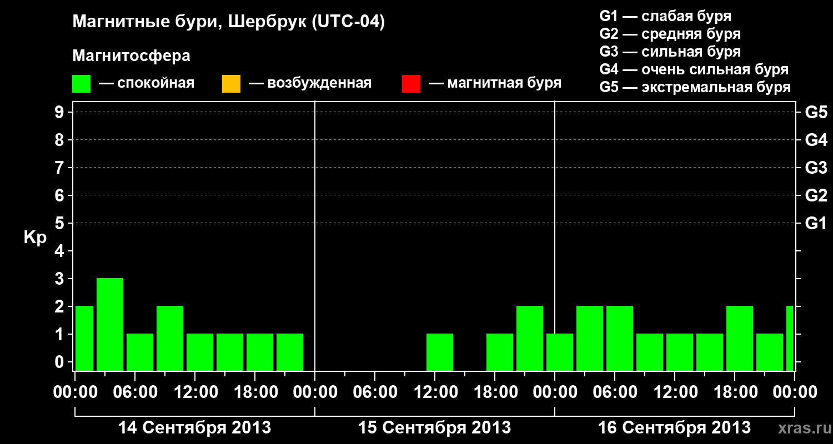Viewport: 833px width, 444px height.
Task: Click '12:00' time label above 16 Сентября
Action: pos(675,392)
